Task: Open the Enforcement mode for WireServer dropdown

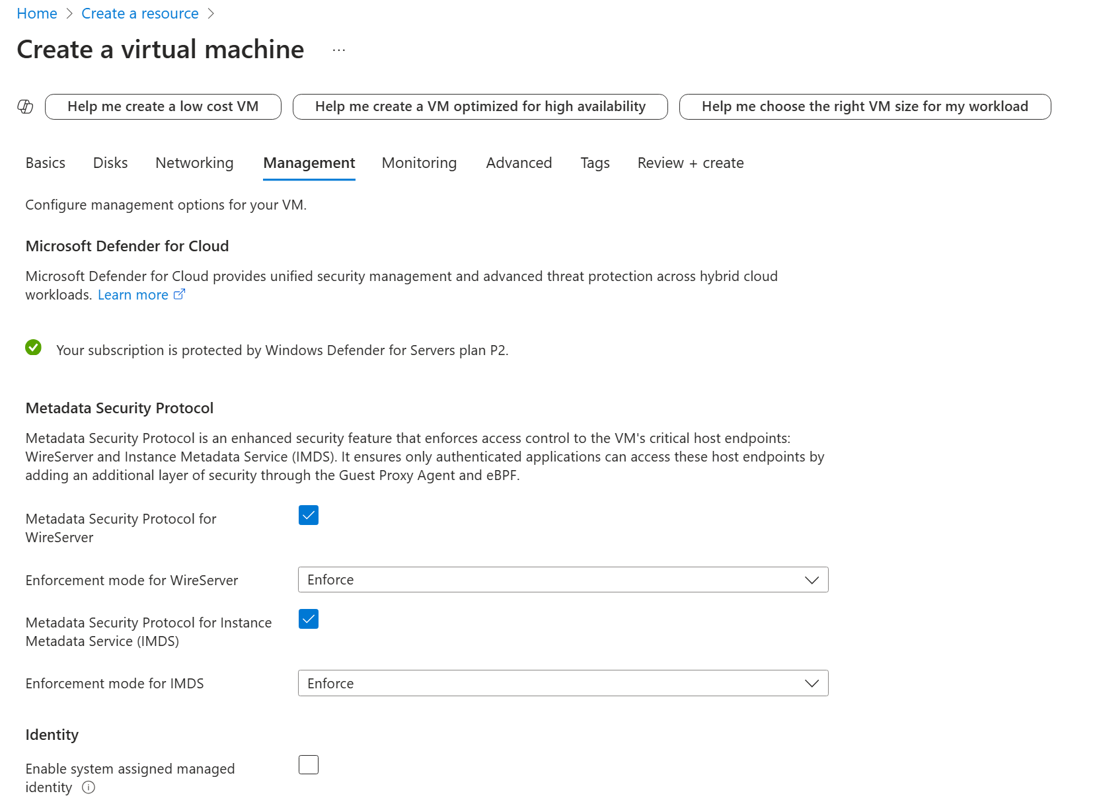Action: [562, 579]
